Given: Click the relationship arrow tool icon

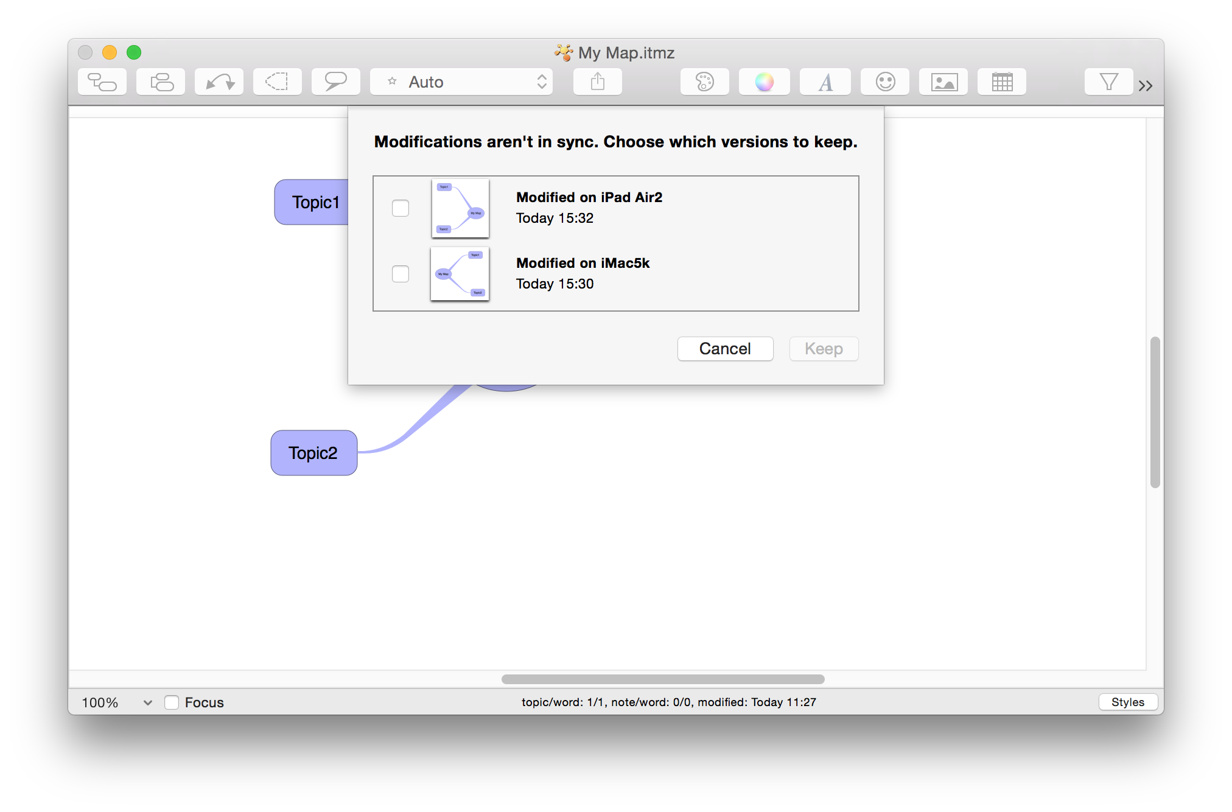Looking at the screenshot, I should (x=219, y=82).
